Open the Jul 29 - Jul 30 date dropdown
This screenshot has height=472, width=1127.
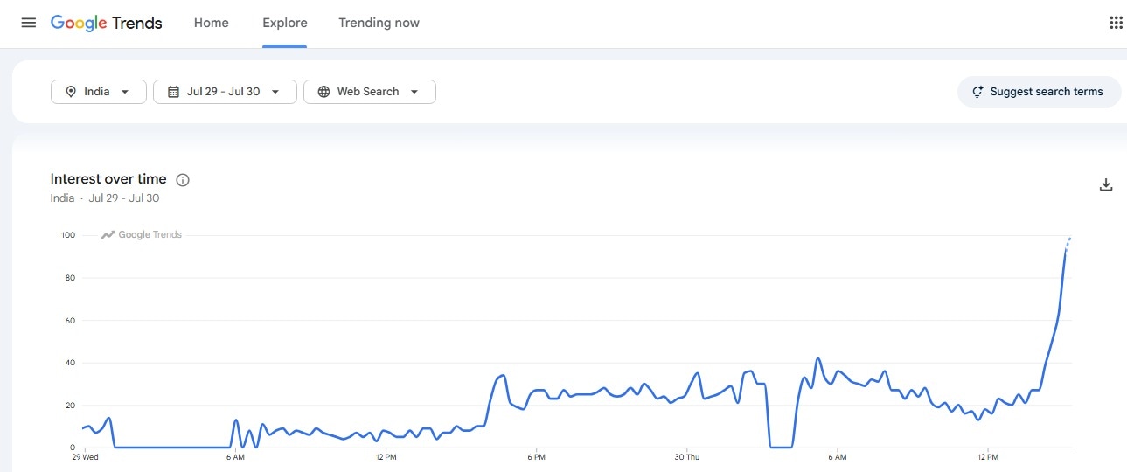pos(225,92)
